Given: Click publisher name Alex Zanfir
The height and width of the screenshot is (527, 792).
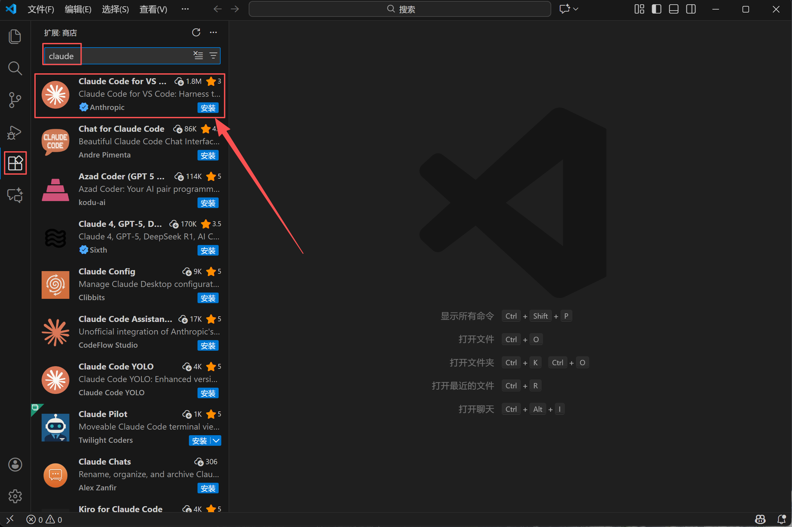Looking at the screenshot, I should (97, 488).
